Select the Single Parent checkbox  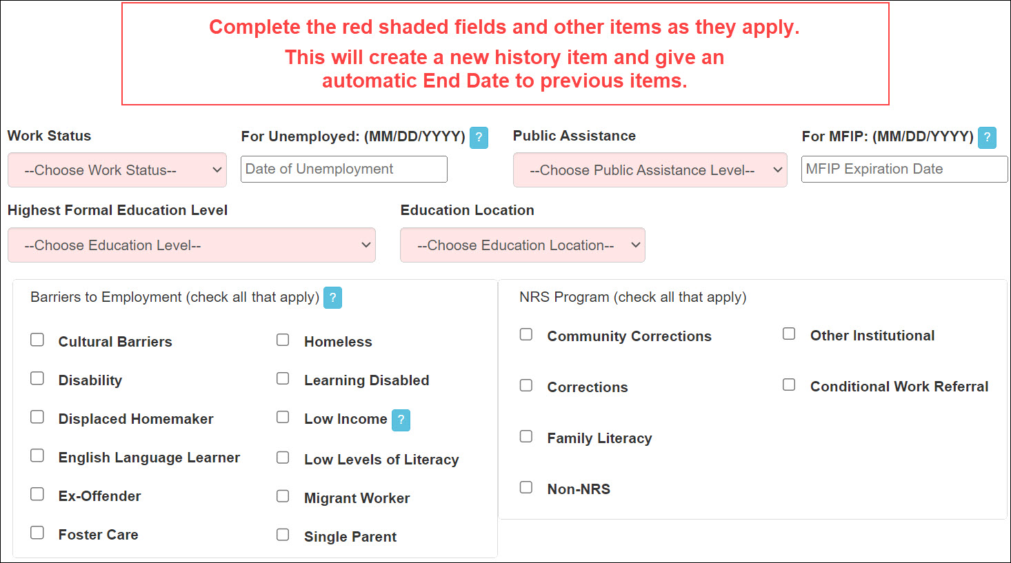coord(283,535)
